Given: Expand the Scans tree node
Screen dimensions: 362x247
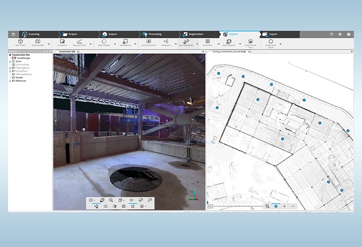Looking at the screenshot, I should pyautogui.click(x=11, y=61).
